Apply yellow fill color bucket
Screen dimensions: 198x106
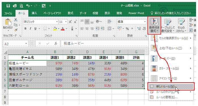pyautogui.click(x=55, y=29)
